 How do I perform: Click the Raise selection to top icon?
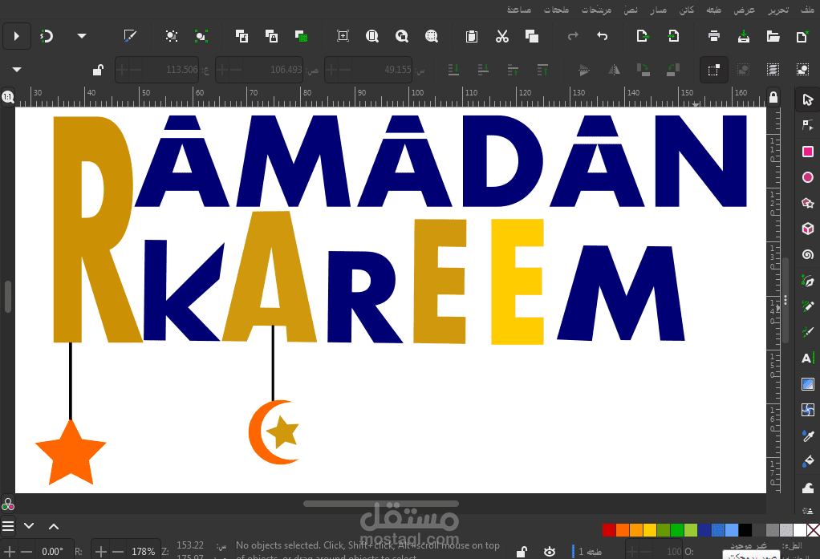542,70
